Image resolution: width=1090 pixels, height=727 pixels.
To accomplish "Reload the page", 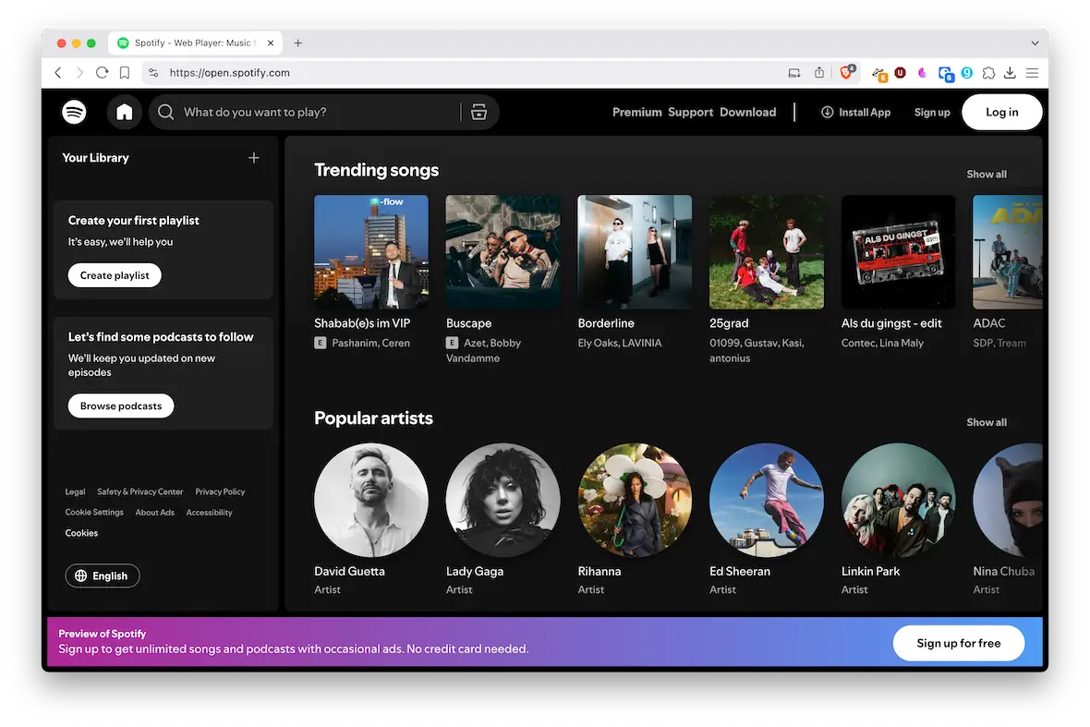I will click(x=103, y=72).
